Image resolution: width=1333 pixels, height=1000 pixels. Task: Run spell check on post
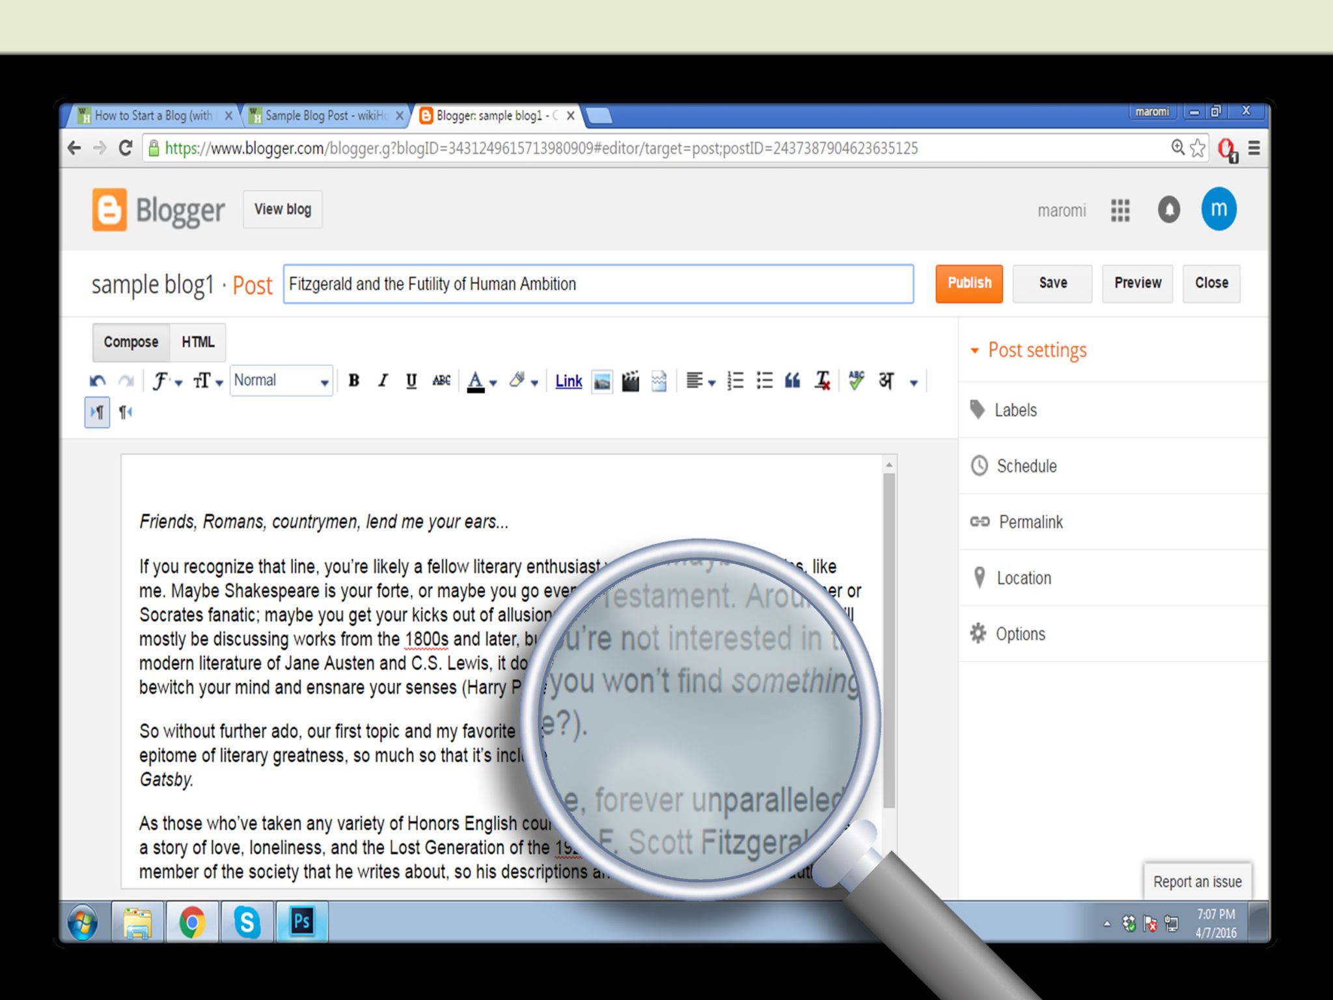point(856,381)
